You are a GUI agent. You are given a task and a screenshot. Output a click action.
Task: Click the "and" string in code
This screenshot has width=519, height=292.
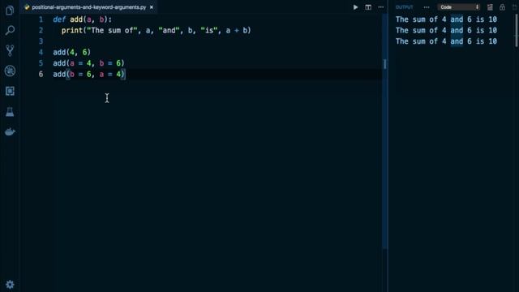169,31
